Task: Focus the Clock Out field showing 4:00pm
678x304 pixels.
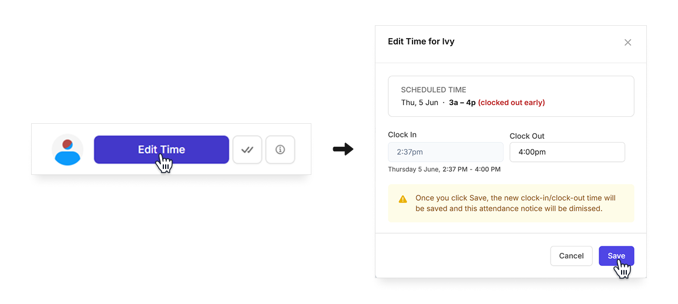Action: (568, 152)
